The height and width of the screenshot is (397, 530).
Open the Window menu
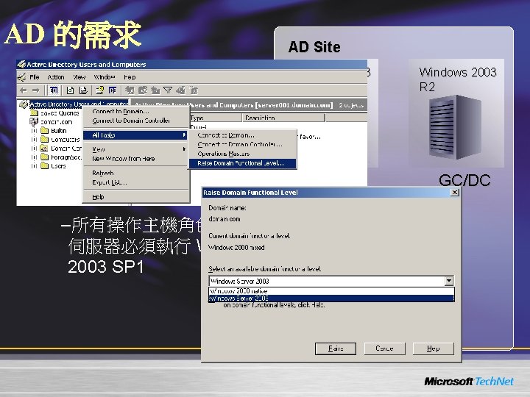[105, 77]
